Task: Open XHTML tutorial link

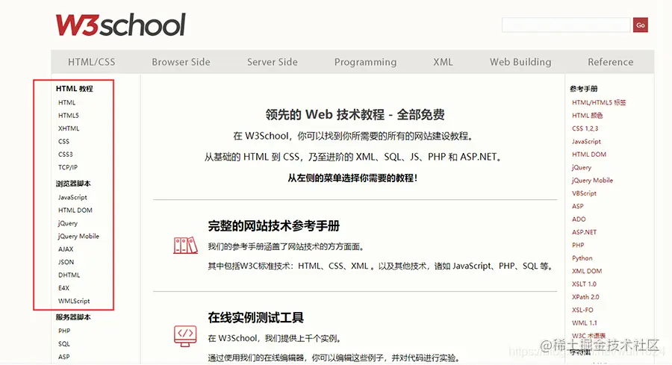Action: (69, 128)
